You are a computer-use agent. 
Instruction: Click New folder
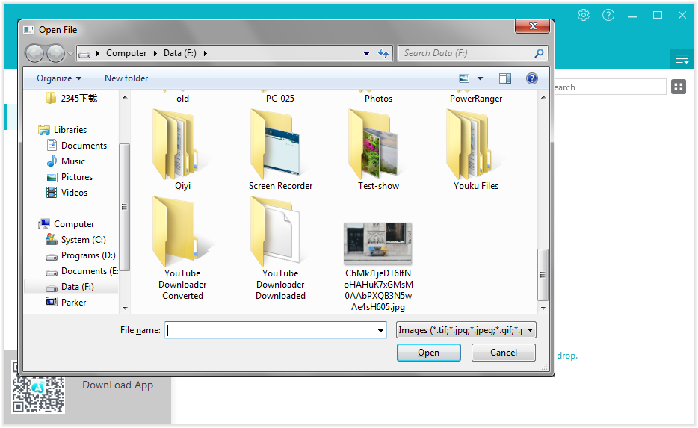(126, 78)
